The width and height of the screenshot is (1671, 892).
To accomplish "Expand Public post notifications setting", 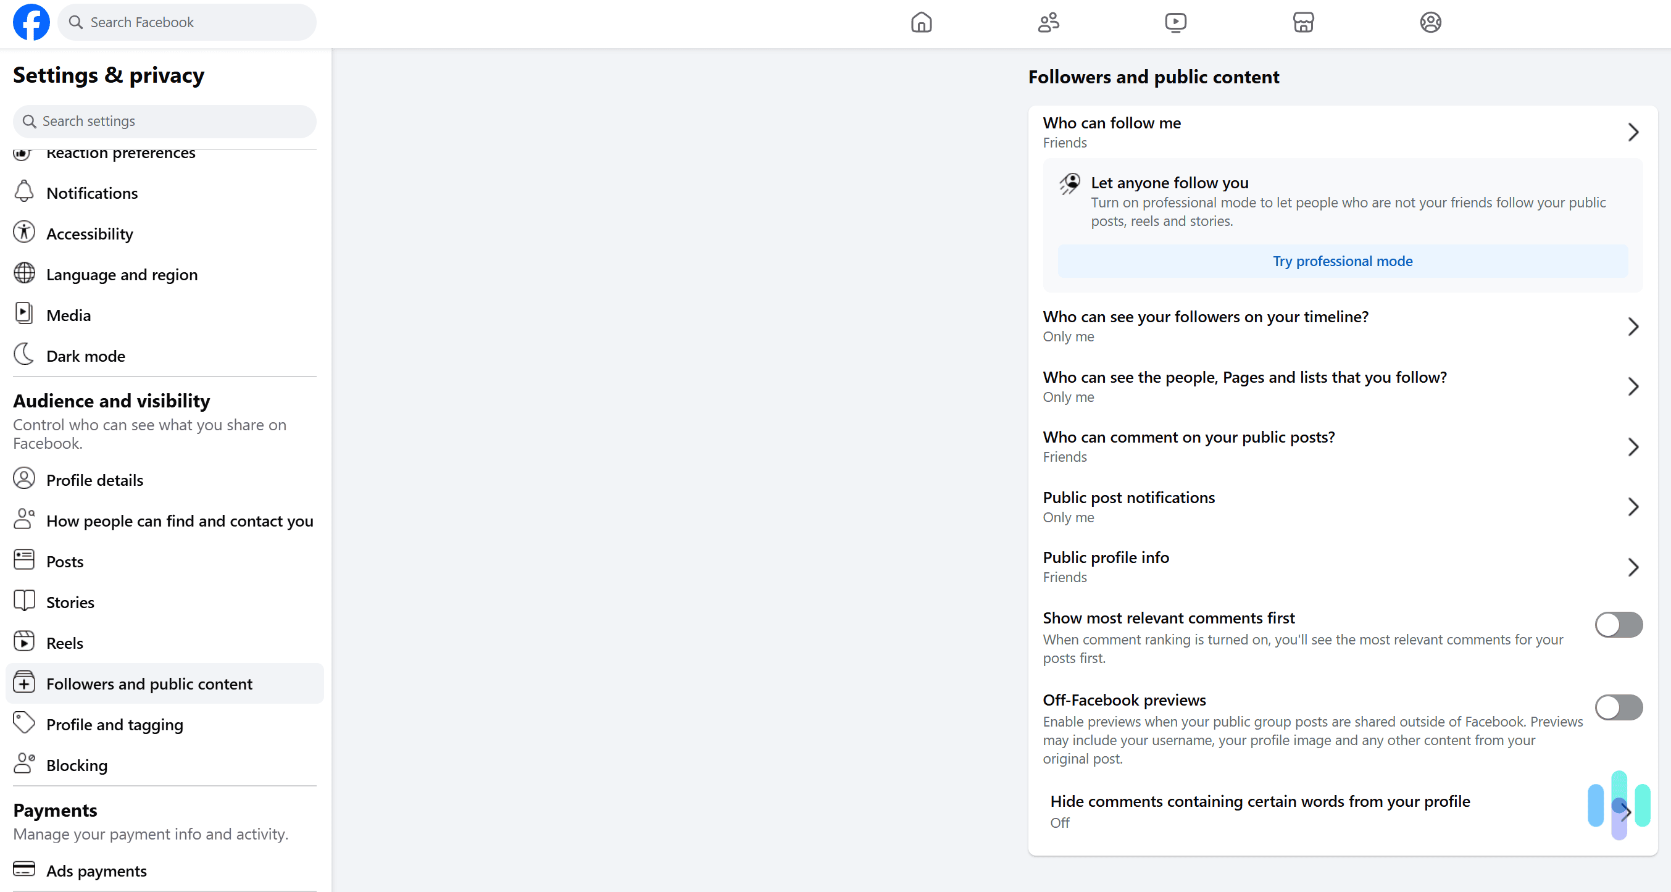I will (x=1633, y=507).
